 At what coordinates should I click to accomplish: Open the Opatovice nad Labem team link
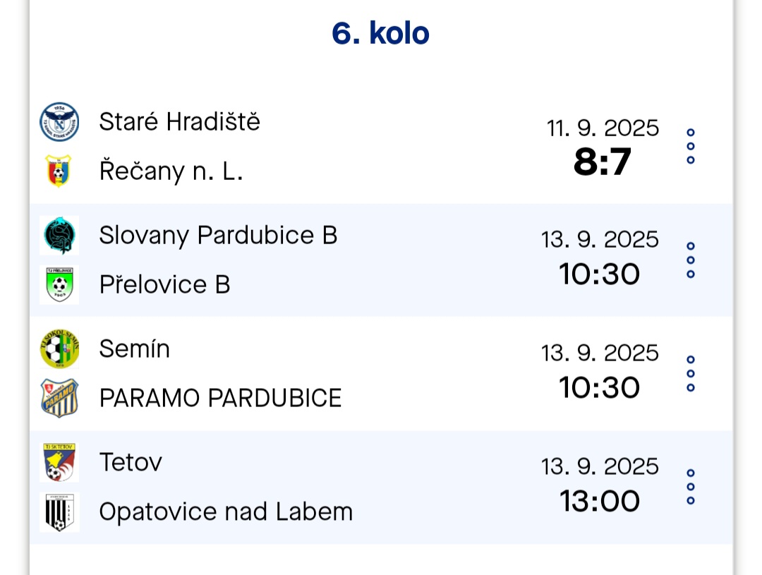[226, 512]
